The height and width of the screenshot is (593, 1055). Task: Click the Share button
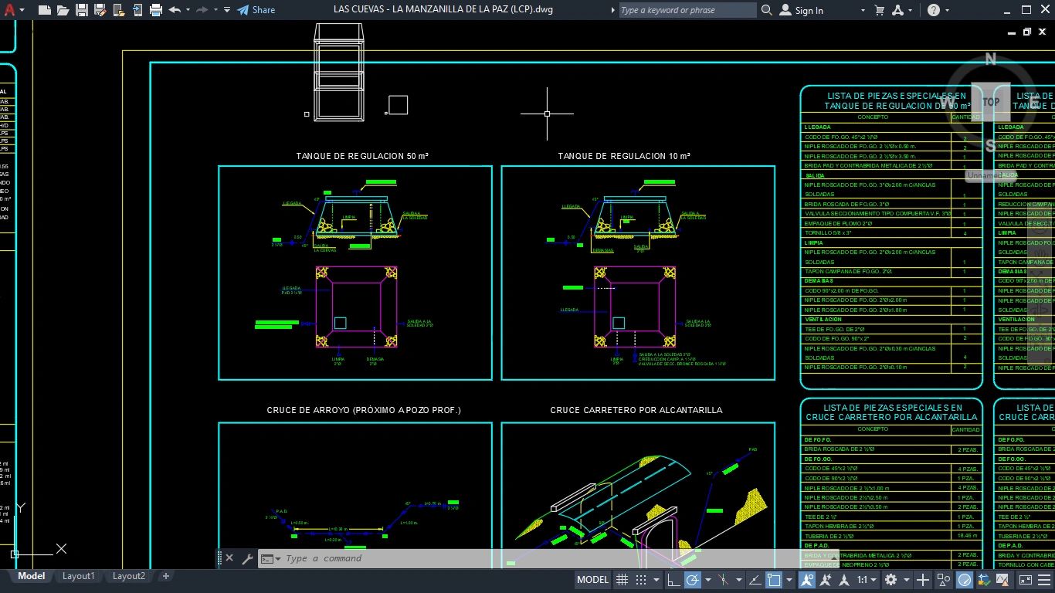(x=256, y=10)
